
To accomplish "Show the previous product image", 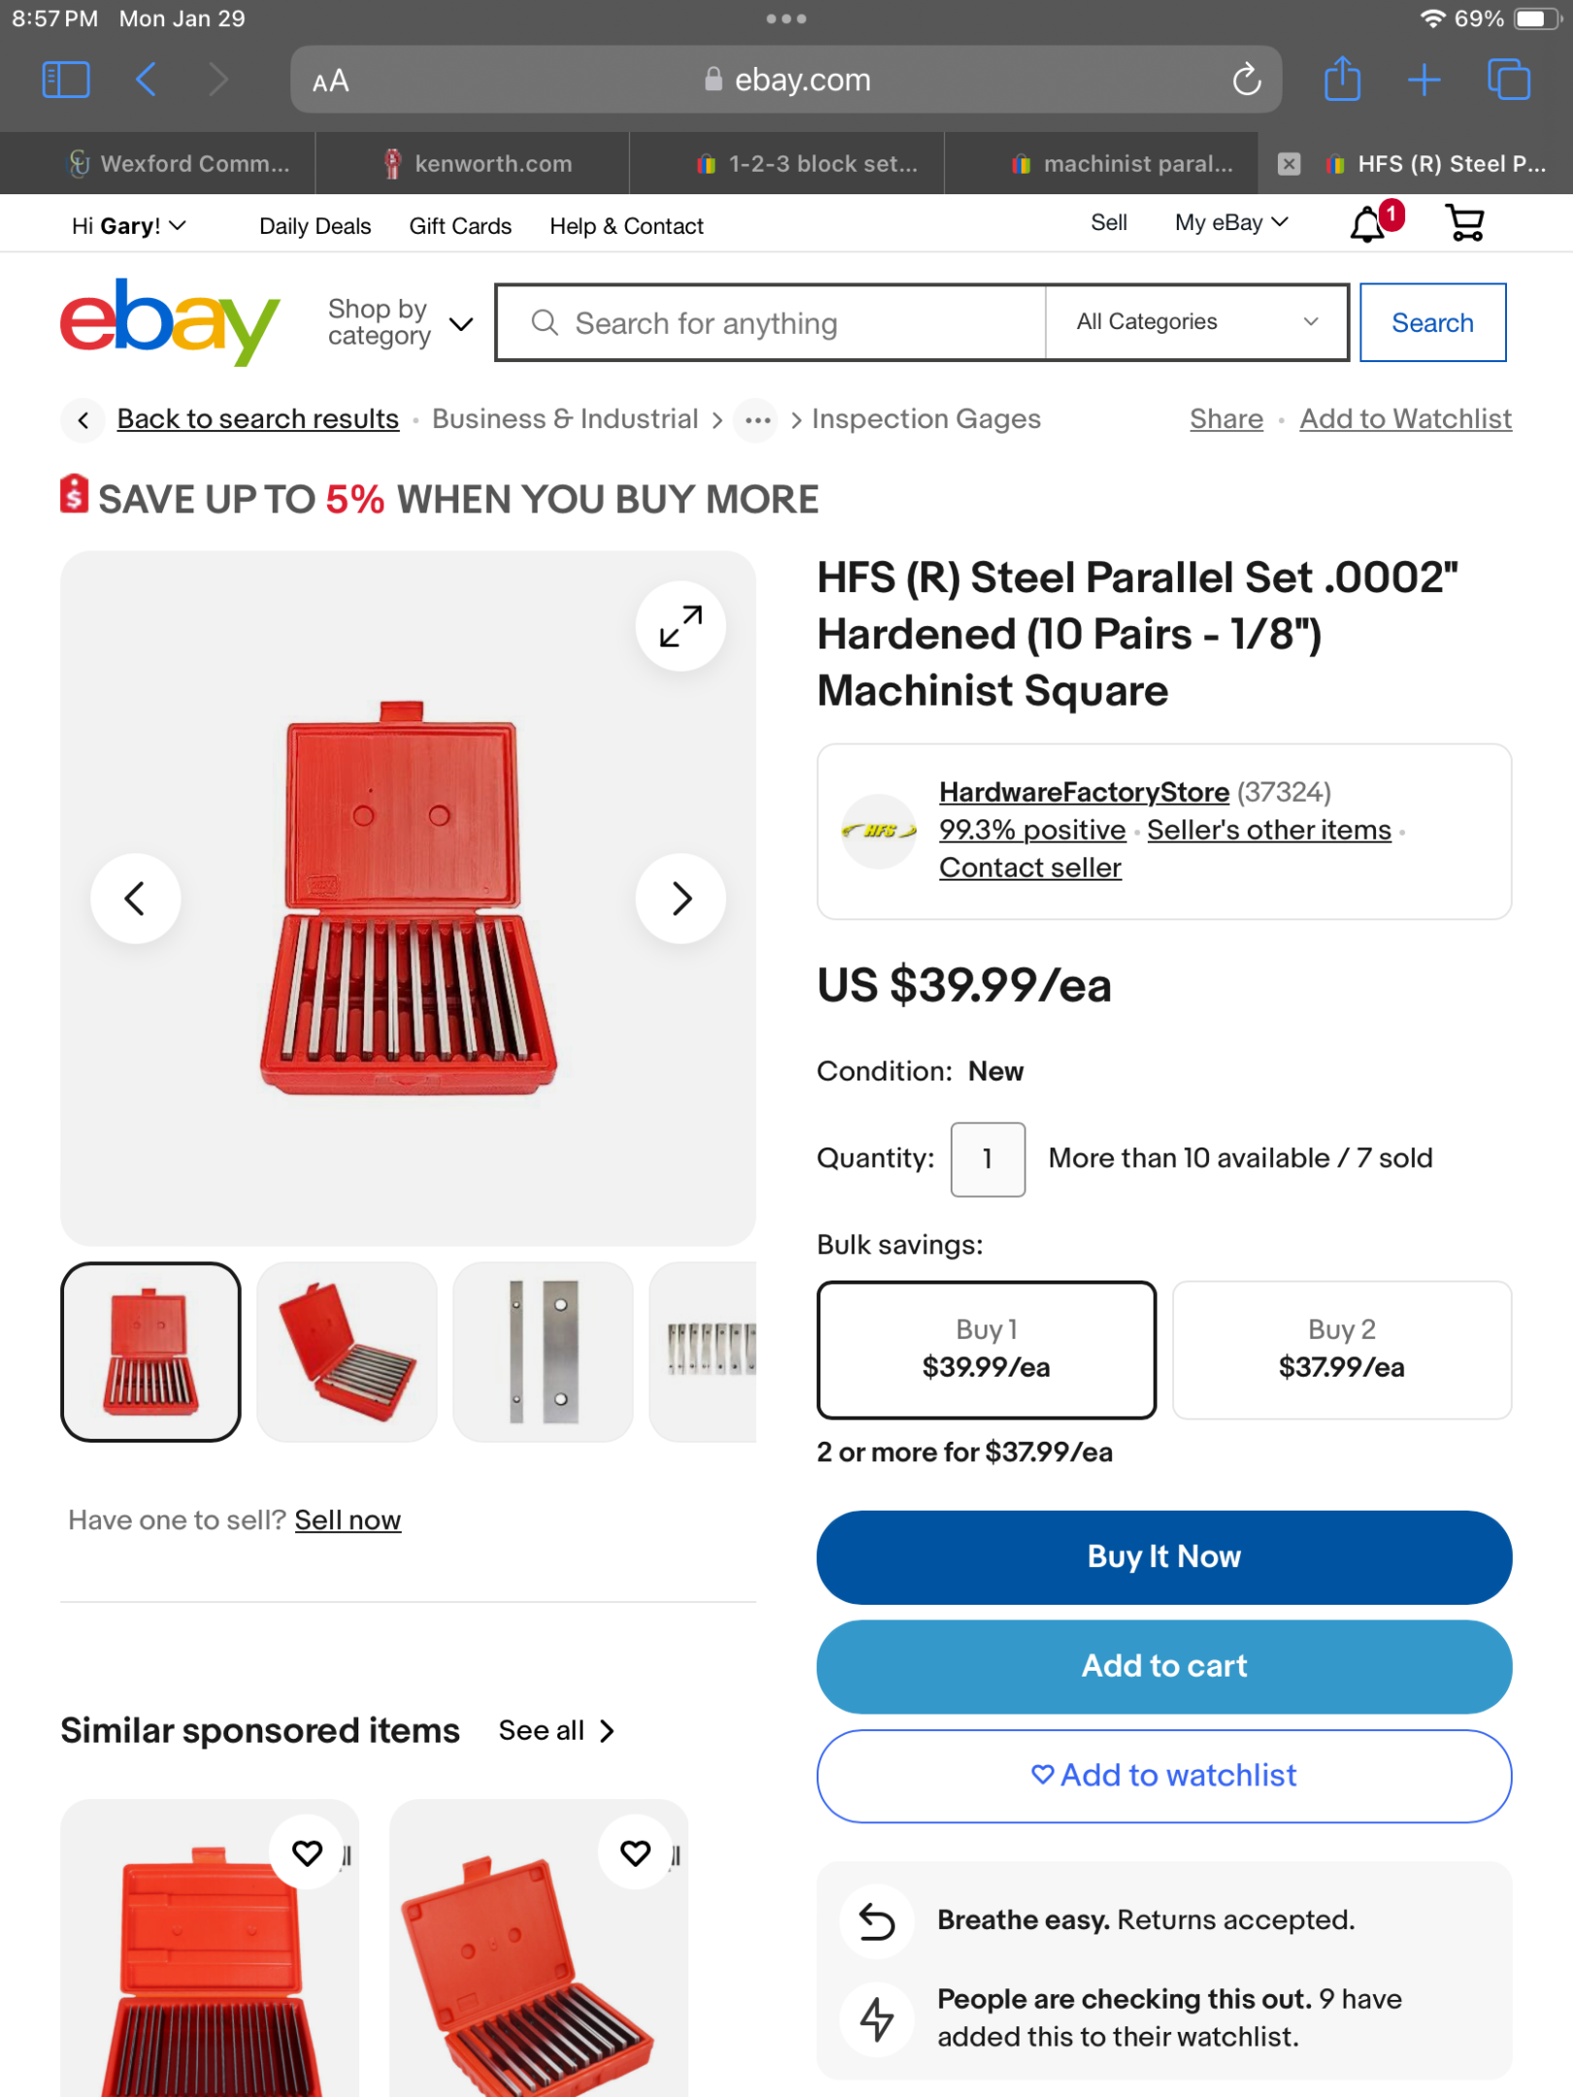I will (136, 898).
